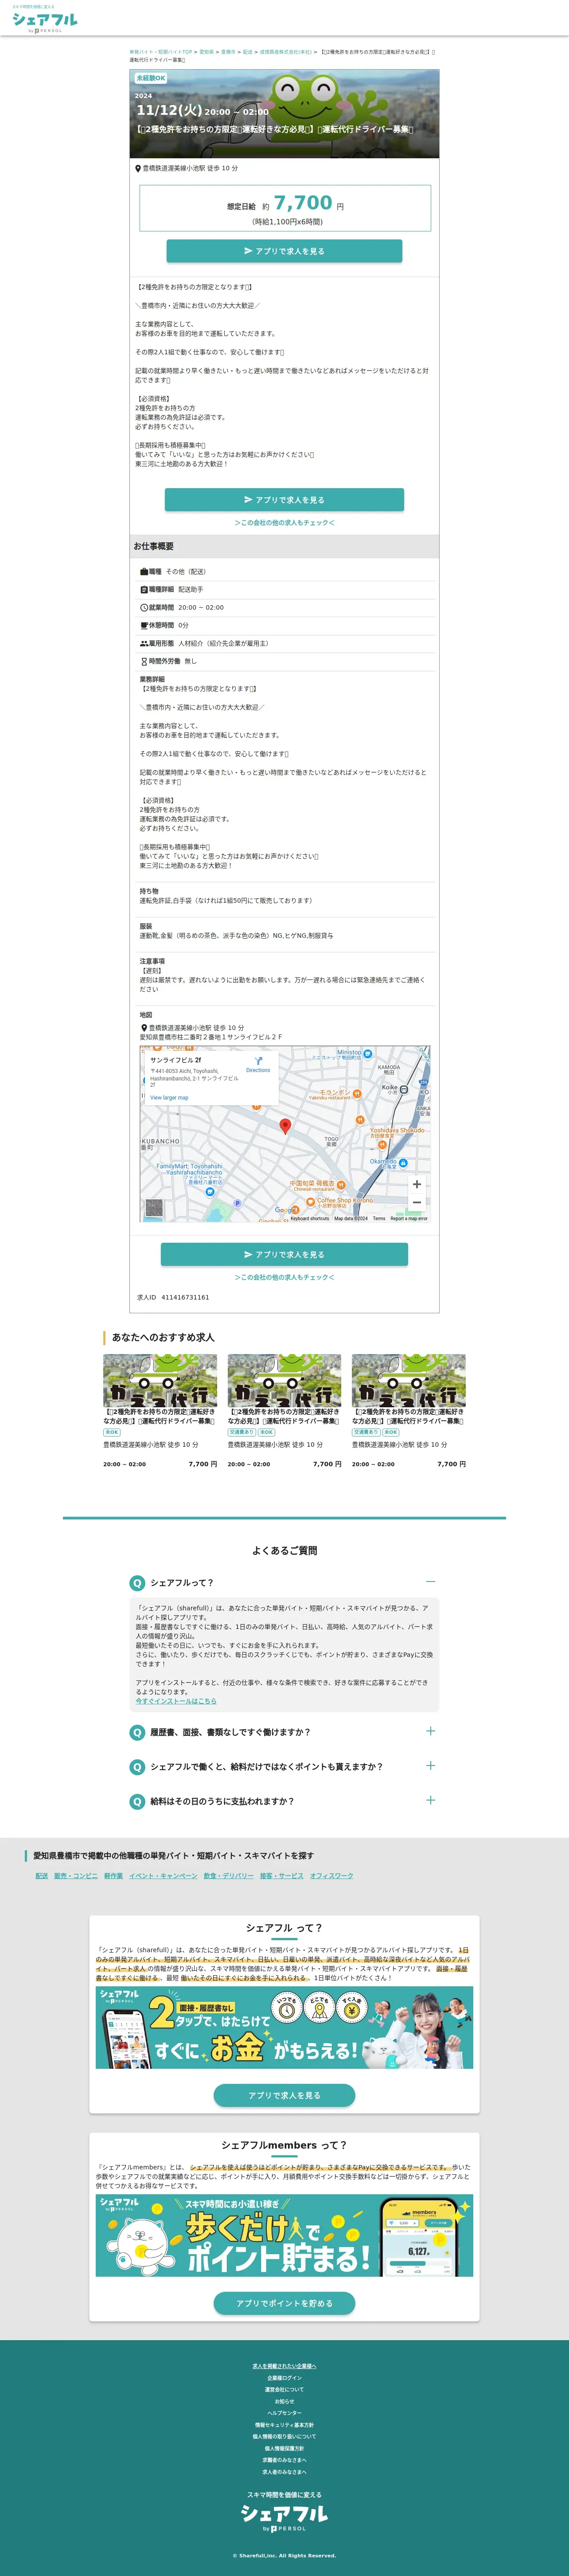Zoom out the map with minus button
This screenshot has width=569, height=2576.
(417, 1202)
